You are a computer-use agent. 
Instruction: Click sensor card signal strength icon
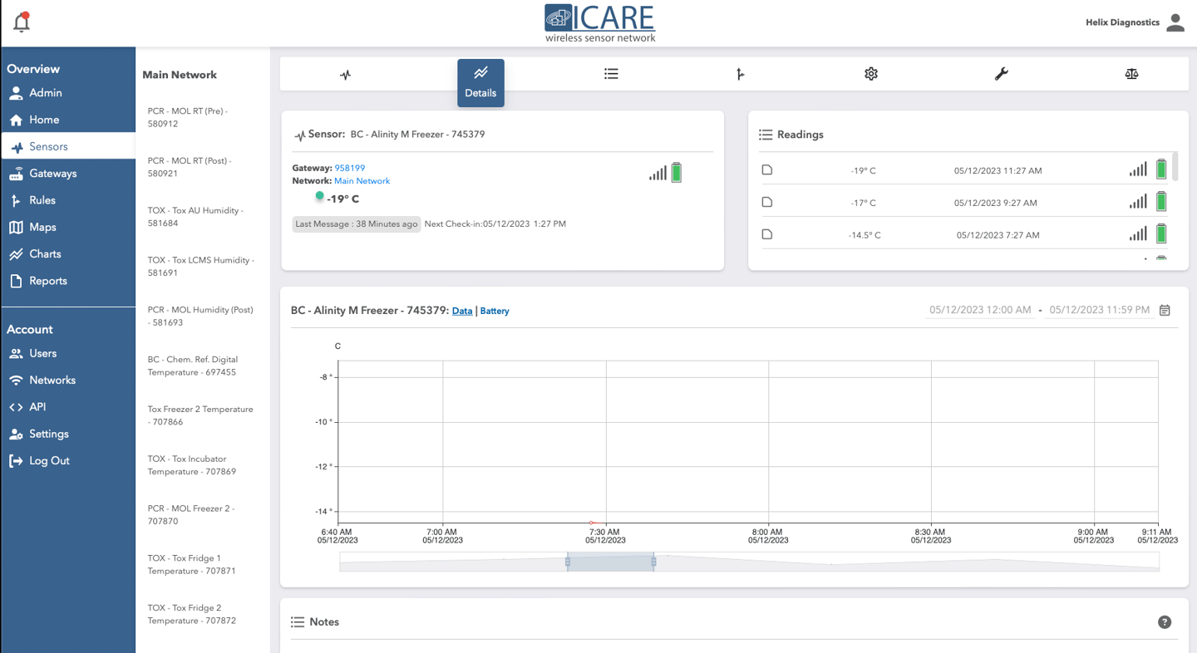click(658, 173)
